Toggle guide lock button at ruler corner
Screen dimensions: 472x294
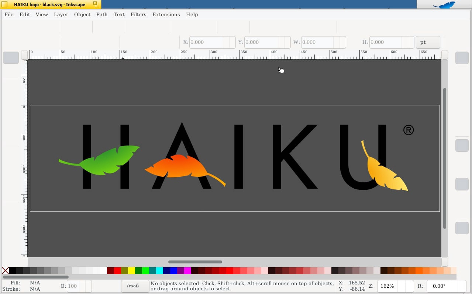click(x=24, y=55)
